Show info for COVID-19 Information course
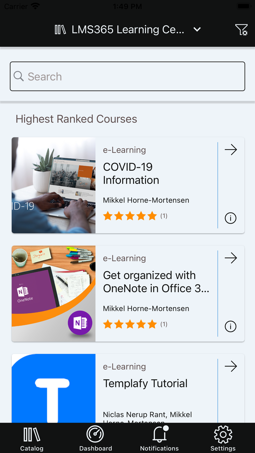255x453 pixels. 230,218
